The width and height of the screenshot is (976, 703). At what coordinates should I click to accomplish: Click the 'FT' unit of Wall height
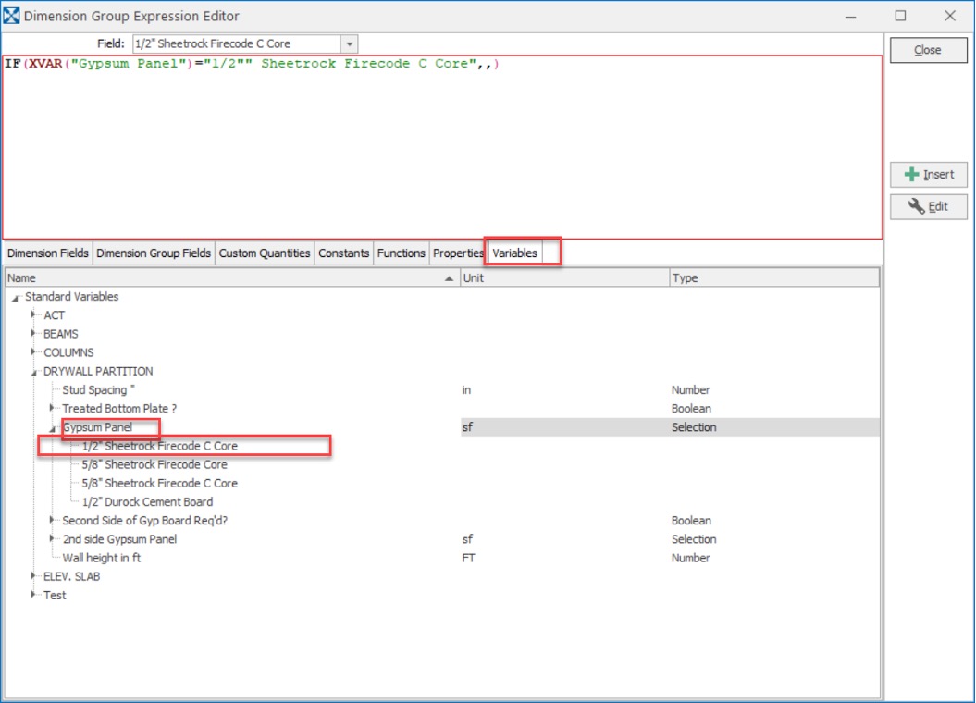pyautogui.click(x=468, y=558)
